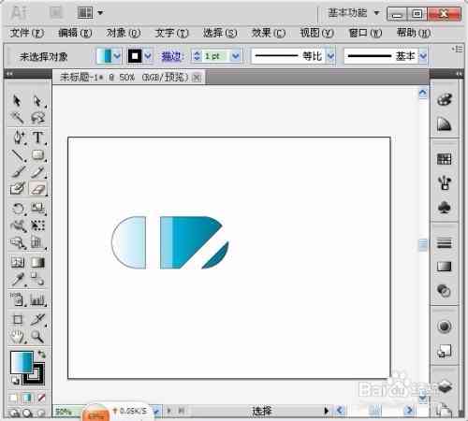Select the Lasso tool
468x421 pixels.
click(x=37, y=118)
